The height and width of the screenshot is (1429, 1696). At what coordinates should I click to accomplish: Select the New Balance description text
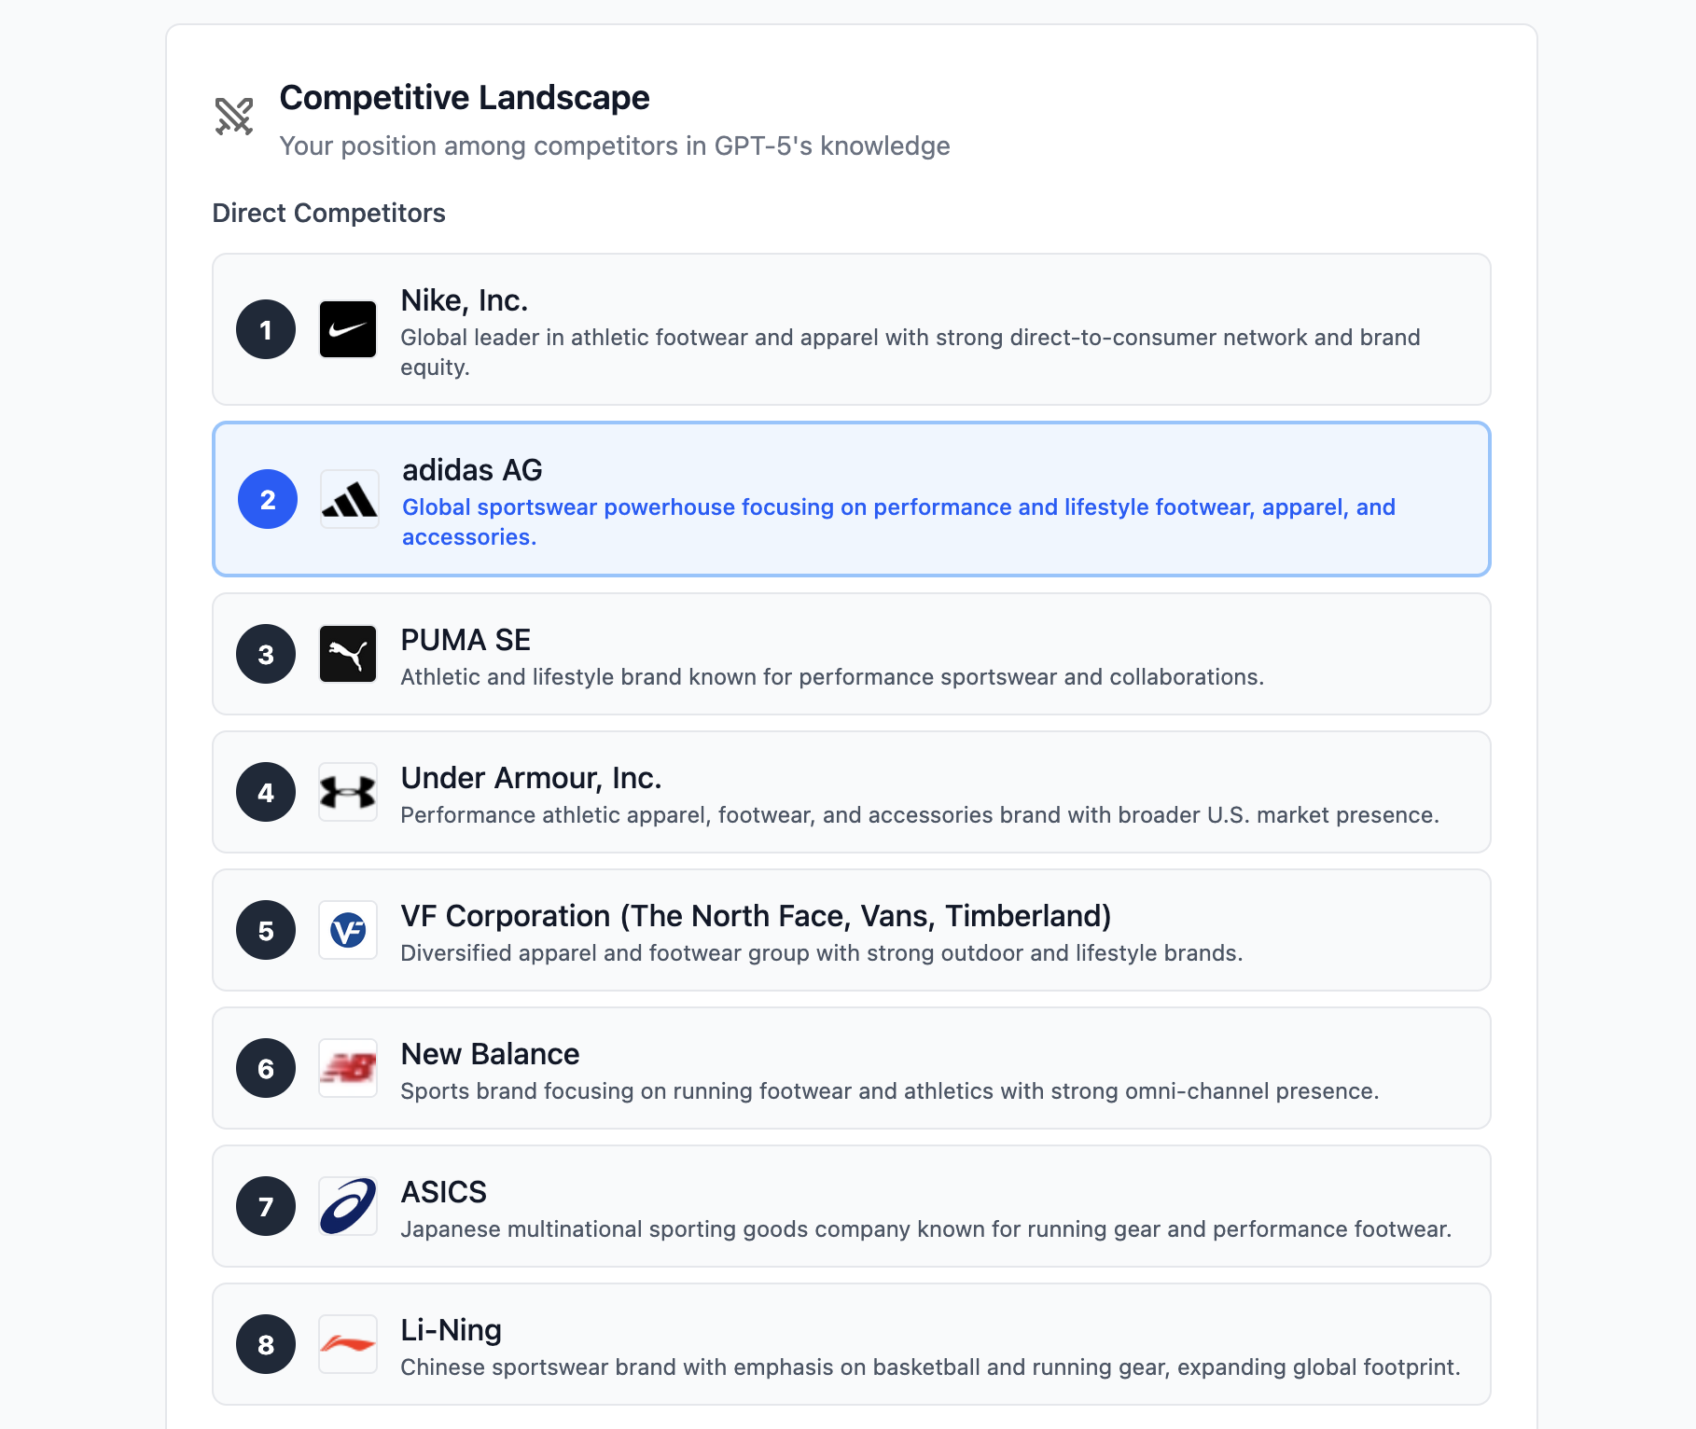point(890,1091)
